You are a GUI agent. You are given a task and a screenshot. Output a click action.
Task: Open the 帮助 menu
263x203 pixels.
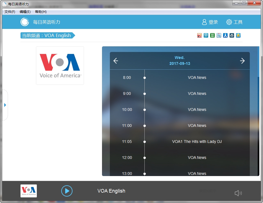pos(41,12)
